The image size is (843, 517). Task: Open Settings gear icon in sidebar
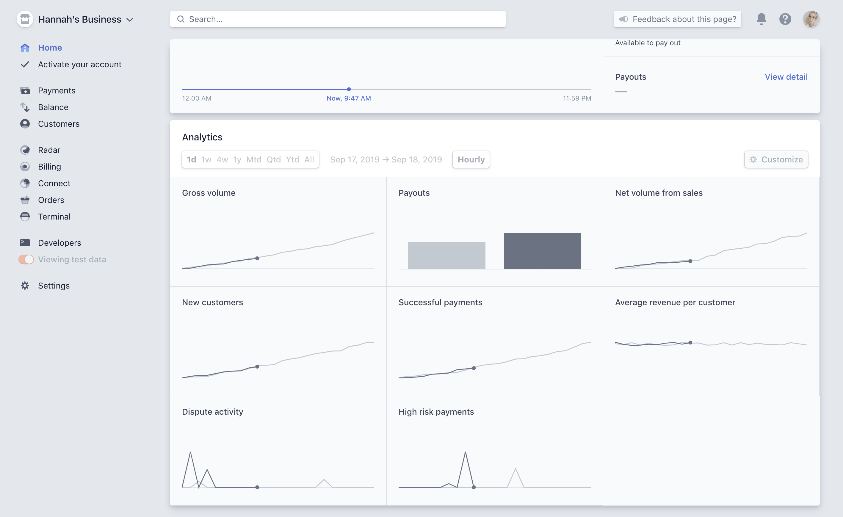click(25, 285)
